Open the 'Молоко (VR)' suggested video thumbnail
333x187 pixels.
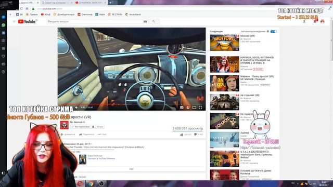224,43
